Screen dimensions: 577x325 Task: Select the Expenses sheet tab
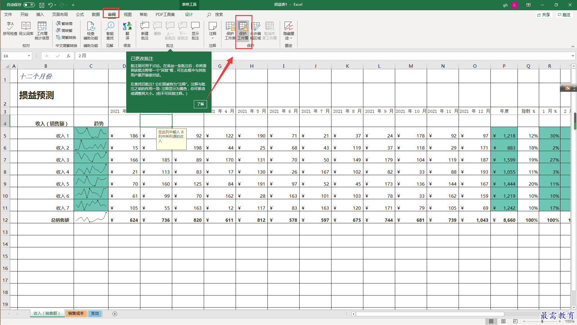[x=95, y=314]
